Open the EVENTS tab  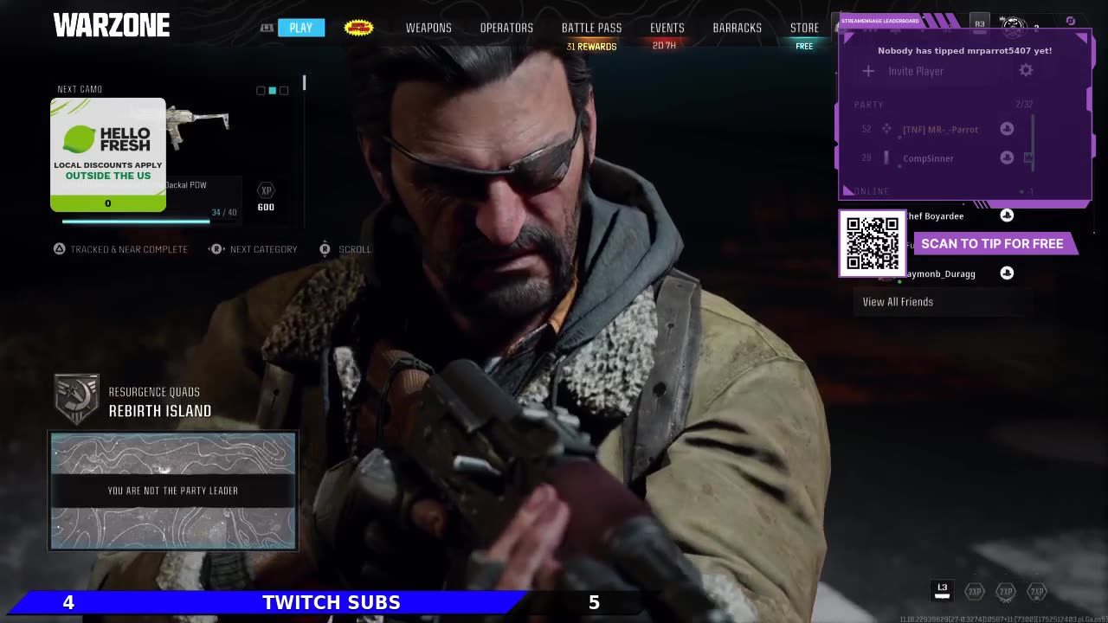click(667, 28)
